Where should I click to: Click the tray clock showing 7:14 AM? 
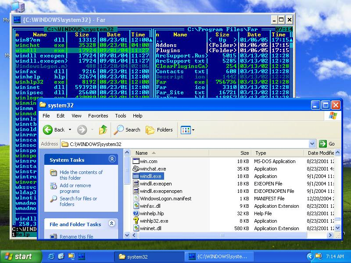tap(335, 256)
